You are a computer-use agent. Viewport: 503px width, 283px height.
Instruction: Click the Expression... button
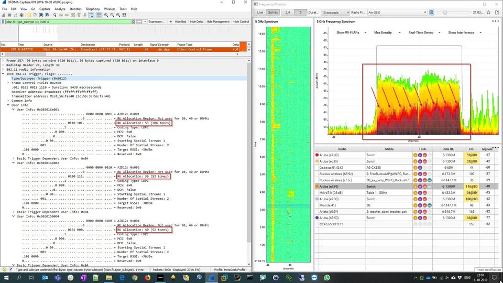pos(156,21)
